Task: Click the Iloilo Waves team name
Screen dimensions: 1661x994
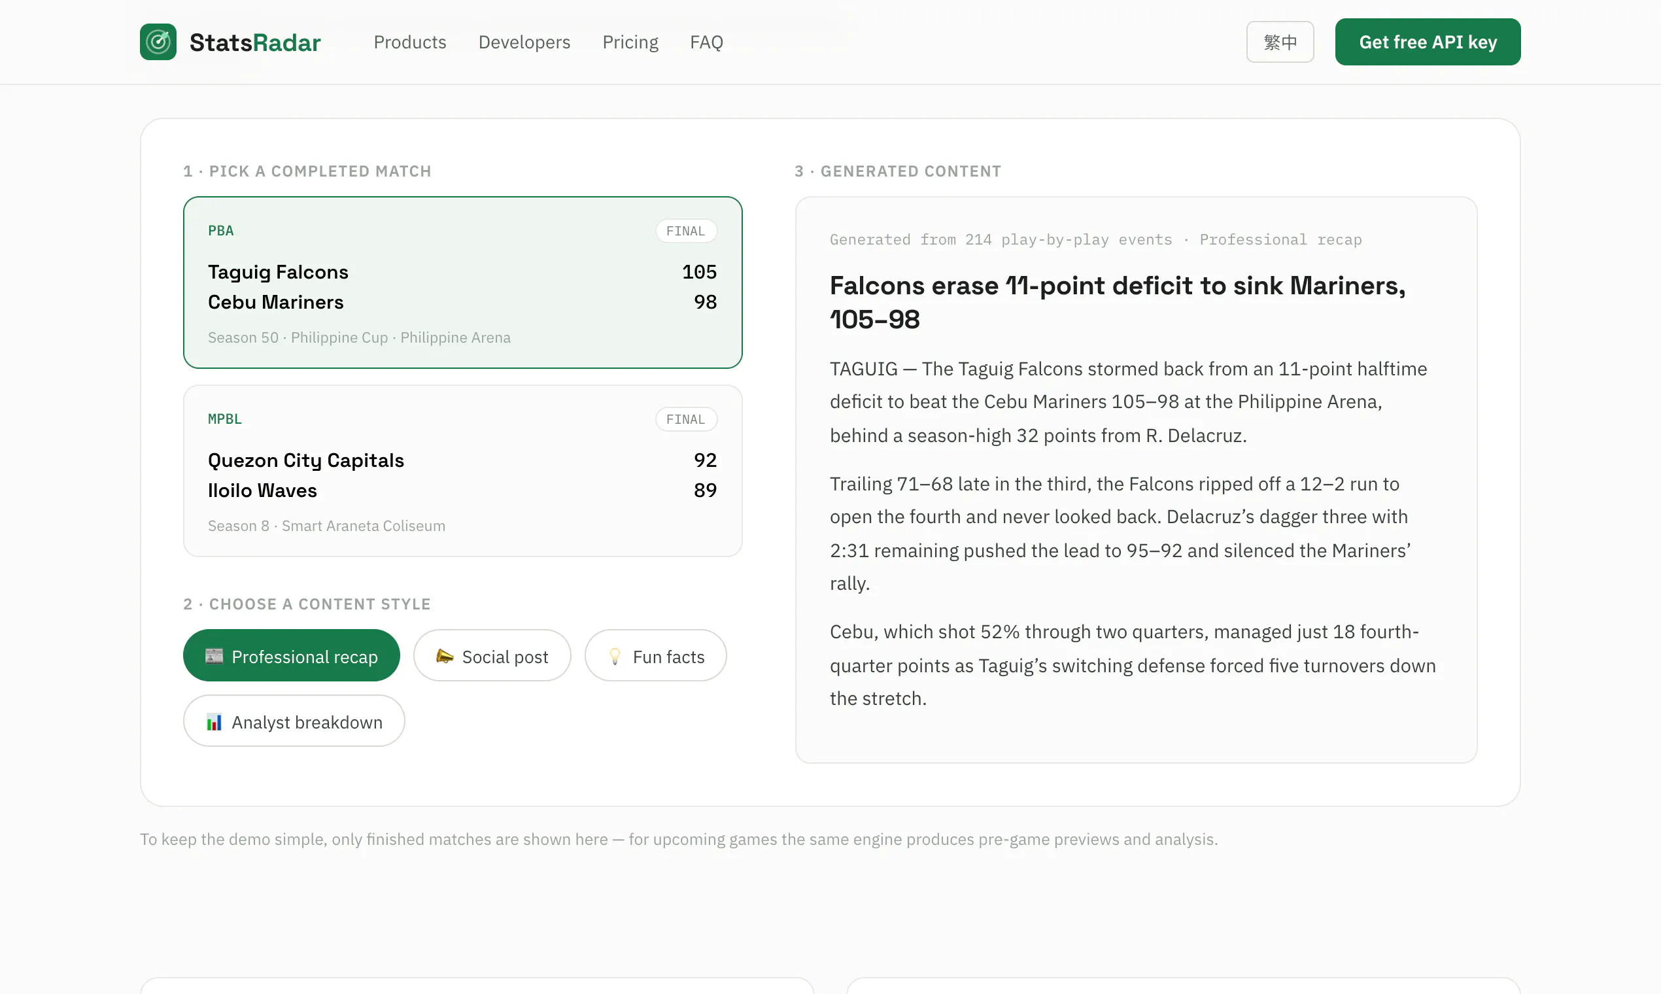Action: (262, 490)
